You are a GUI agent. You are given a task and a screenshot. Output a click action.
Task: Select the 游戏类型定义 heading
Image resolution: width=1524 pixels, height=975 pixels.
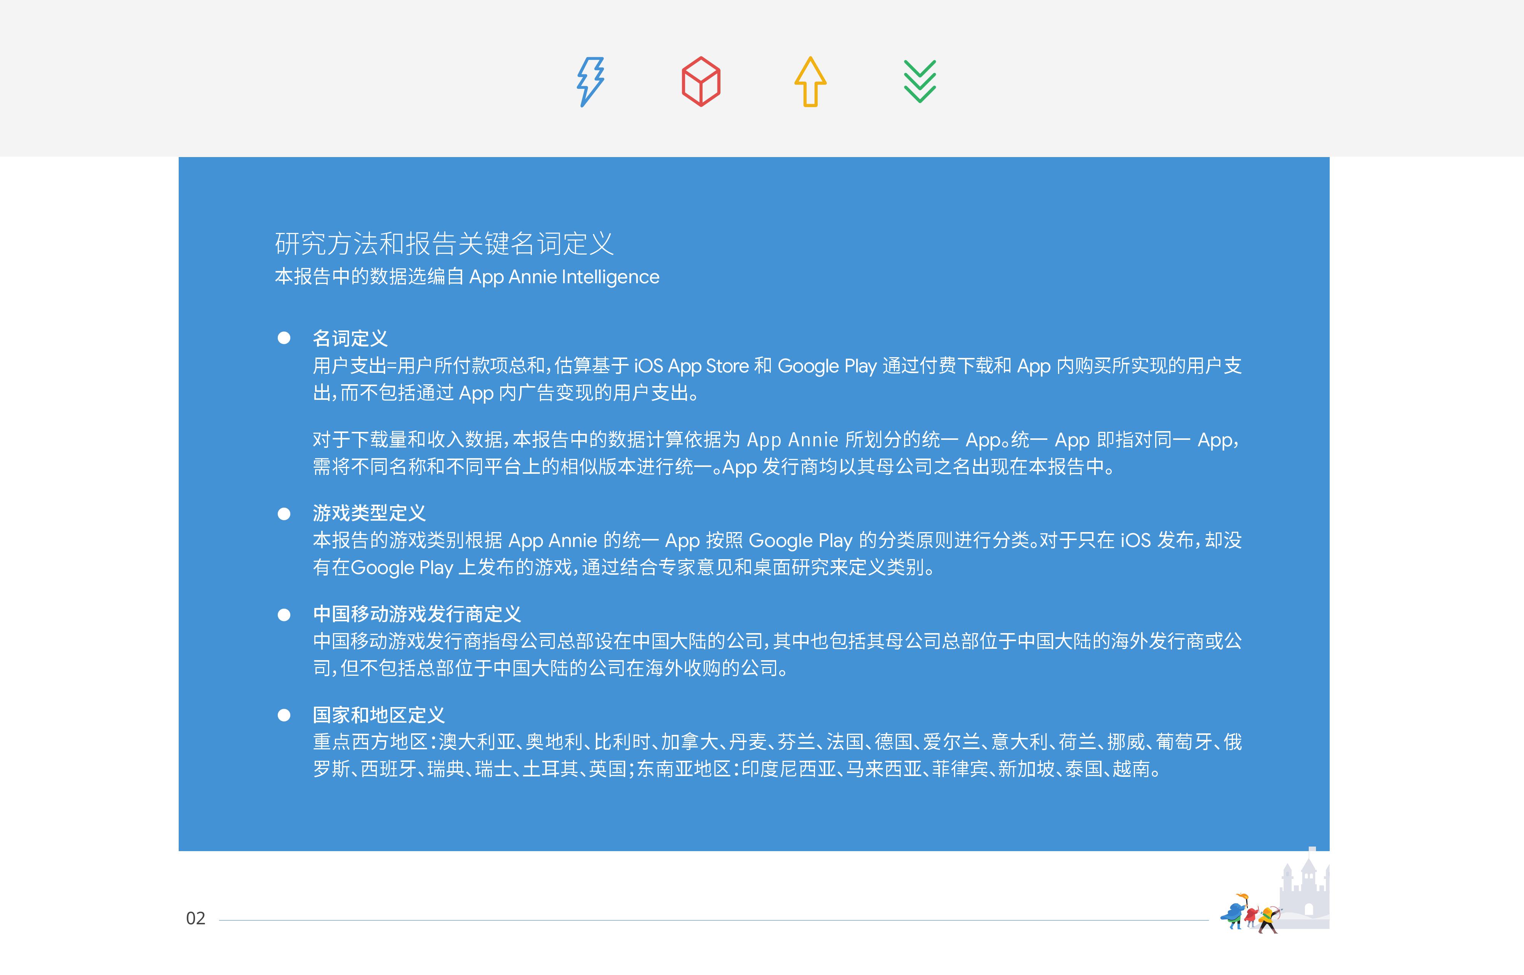tap(369, 513)
